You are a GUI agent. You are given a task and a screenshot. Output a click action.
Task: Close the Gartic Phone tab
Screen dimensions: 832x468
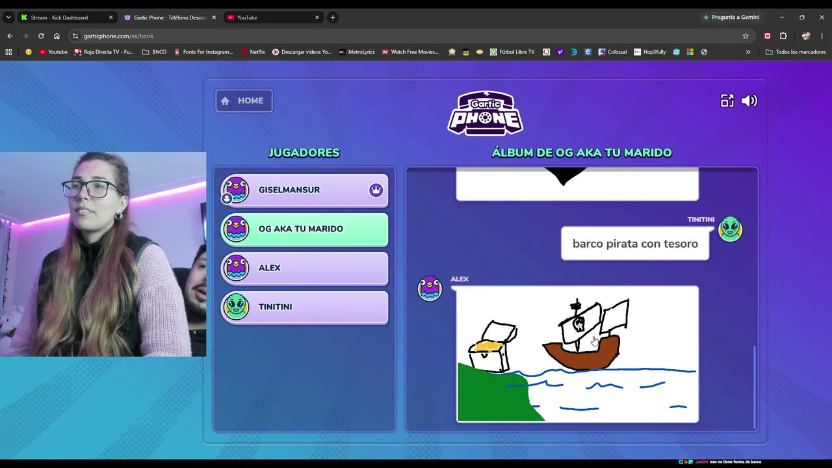214,18
